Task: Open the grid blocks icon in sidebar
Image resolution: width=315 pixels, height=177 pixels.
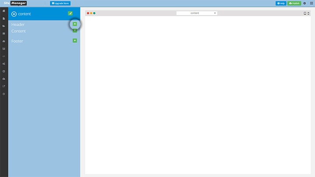Action: click(x=4, y=34)
